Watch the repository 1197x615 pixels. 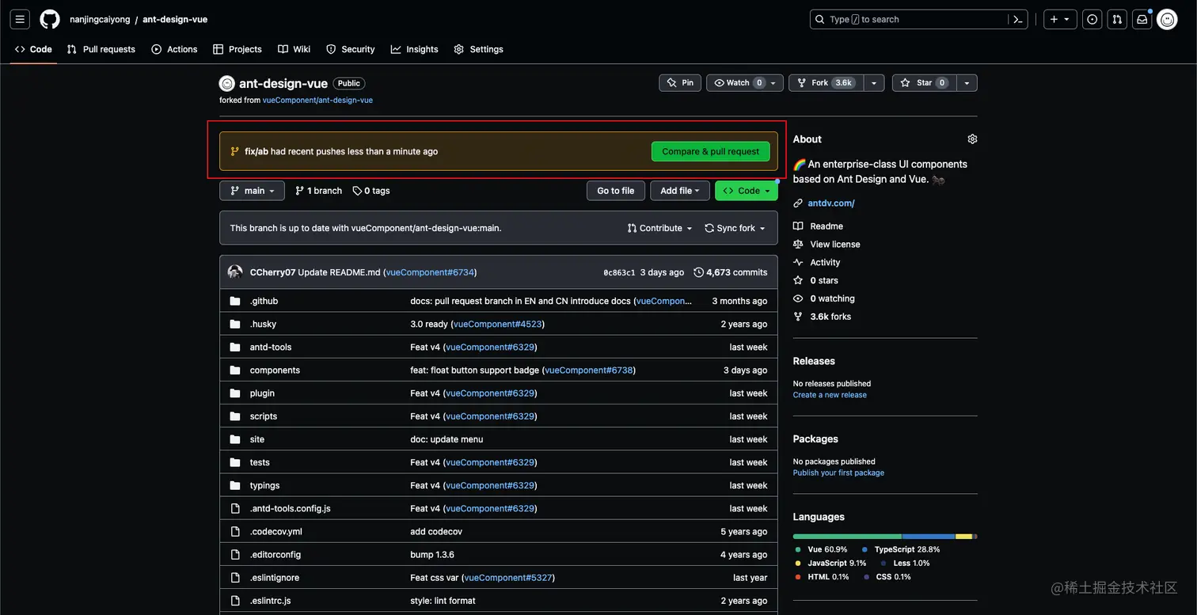pos(745,82)
